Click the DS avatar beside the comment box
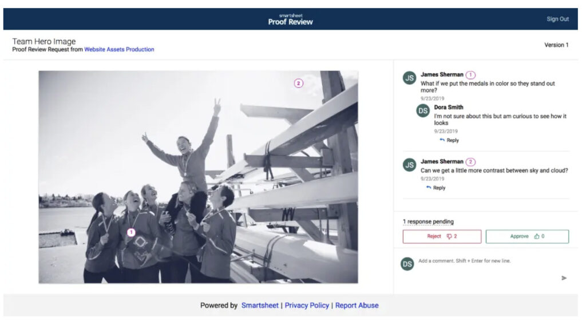This screenshot has height=321, width=586. coord(407,264)
